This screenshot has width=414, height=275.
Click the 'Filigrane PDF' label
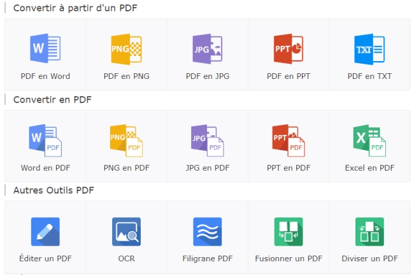click(x=208, y=258)
